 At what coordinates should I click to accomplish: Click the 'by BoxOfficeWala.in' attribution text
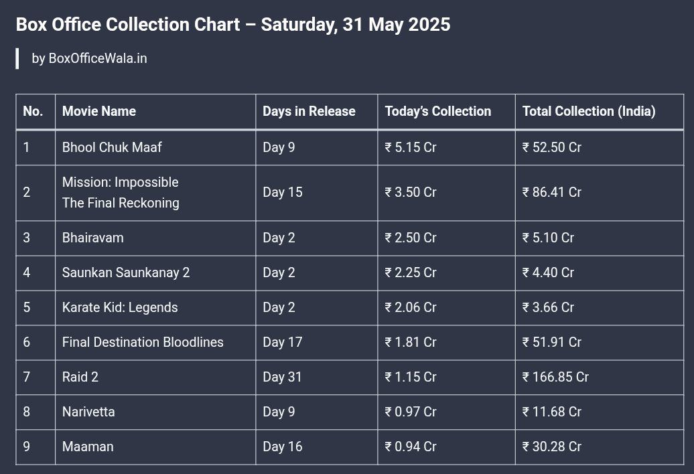(89, 58)
